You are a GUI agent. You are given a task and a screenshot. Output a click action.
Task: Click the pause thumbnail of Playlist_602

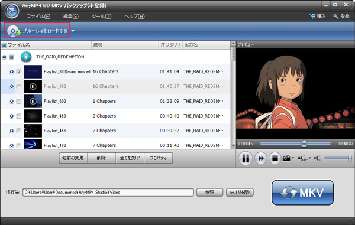[x=33, y=101]
